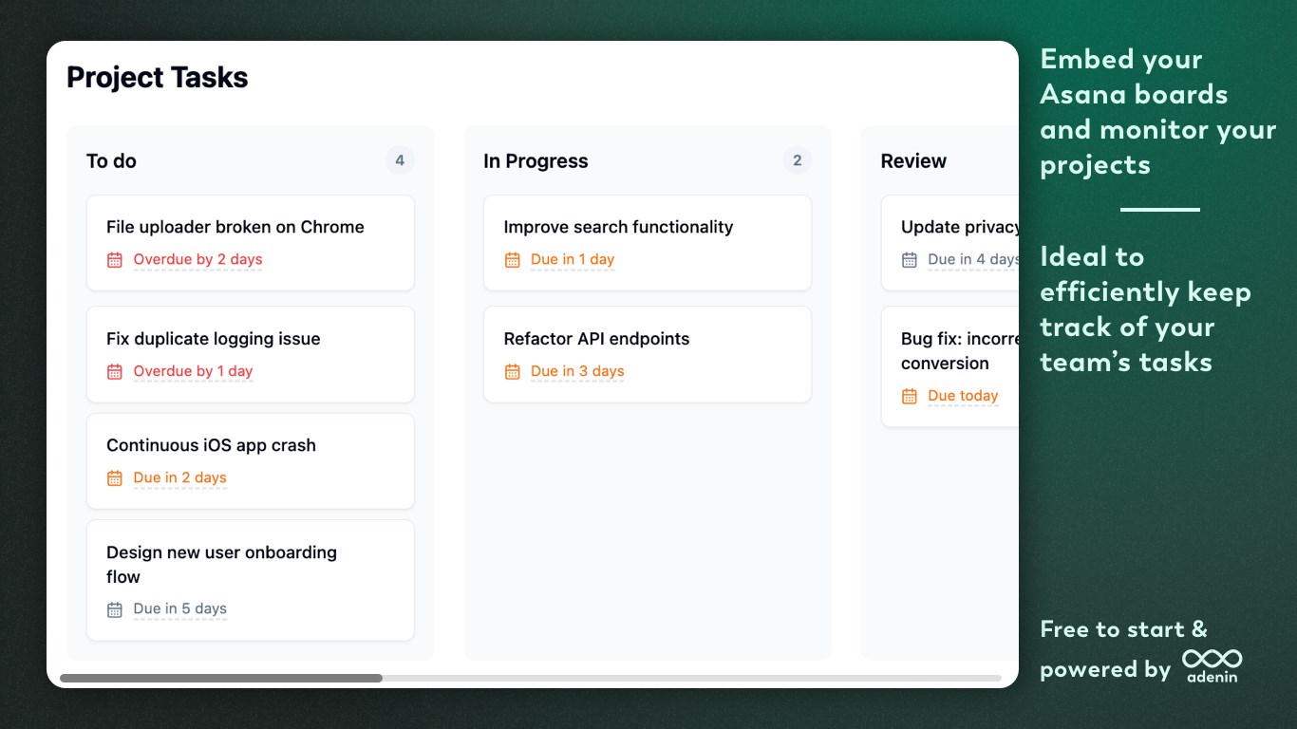Click calendar icon on Update privacy task
This screenshot has width=1297, height=729.
(x=910, y=260)
